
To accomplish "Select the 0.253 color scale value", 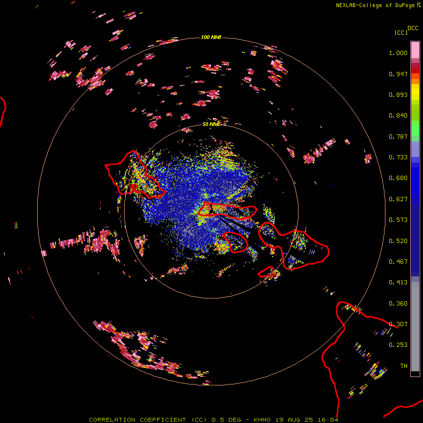I will 398,345.
